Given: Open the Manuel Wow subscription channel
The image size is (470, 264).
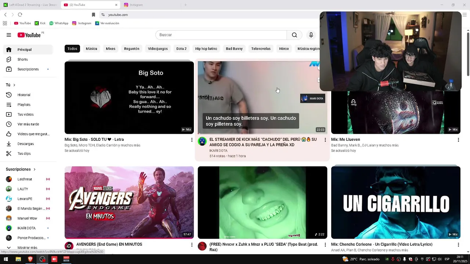Looking at the screenshot, I should click(28, 218).
